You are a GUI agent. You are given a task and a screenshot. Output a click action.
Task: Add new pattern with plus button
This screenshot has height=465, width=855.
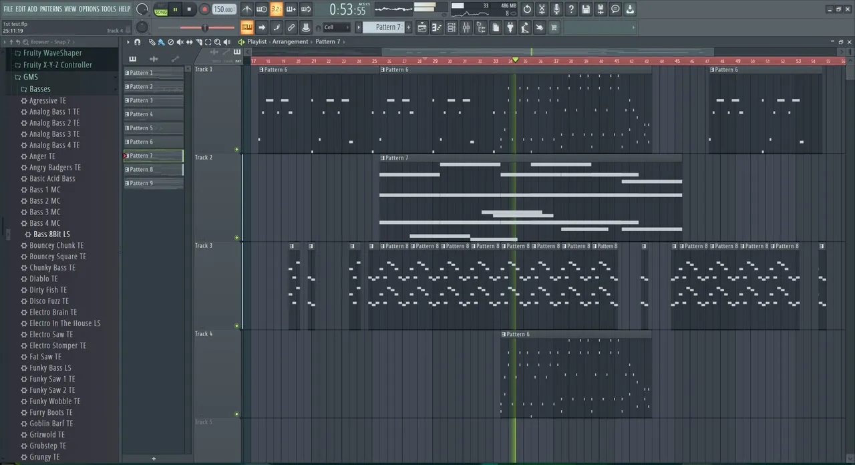tap(408, 27)
